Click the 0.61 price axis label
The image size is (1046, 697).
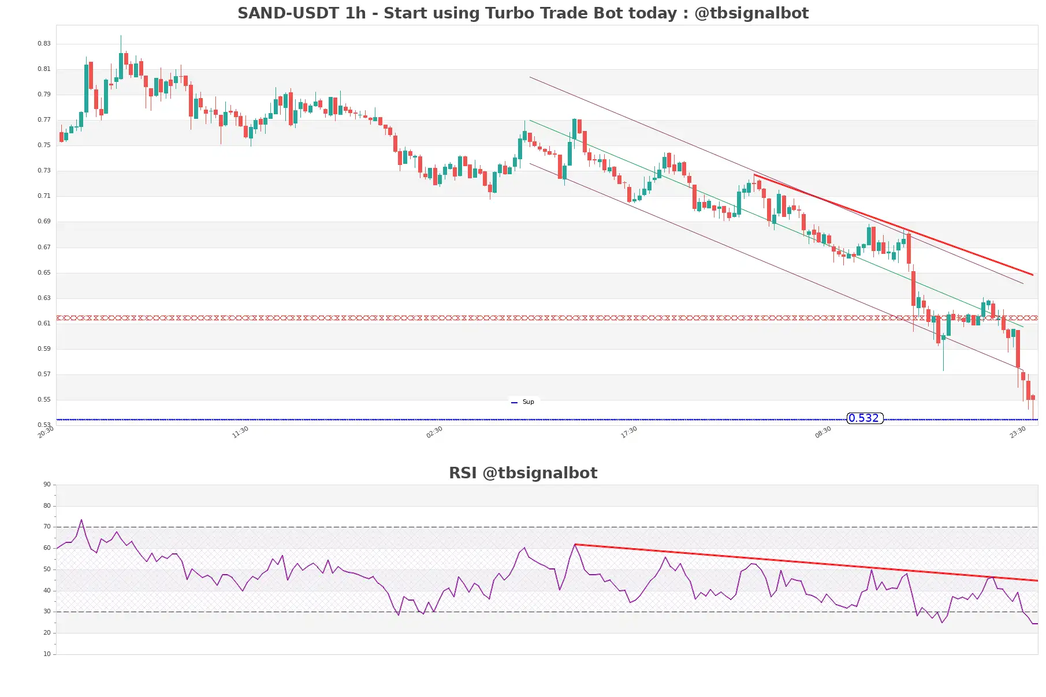tap(44, 324)
